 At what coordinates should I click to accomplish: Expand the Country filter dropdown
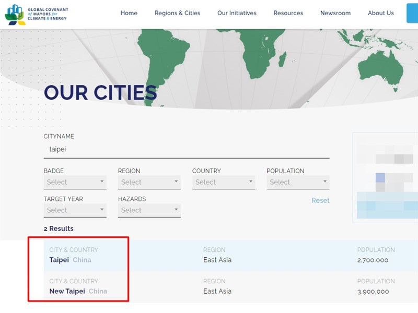[x=224, y=182]
